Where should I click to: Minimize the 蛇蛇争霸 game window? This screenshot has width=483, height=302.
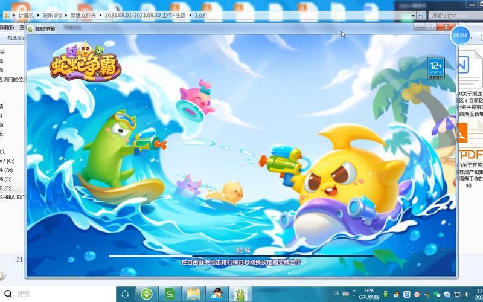[x=419, y=27]
